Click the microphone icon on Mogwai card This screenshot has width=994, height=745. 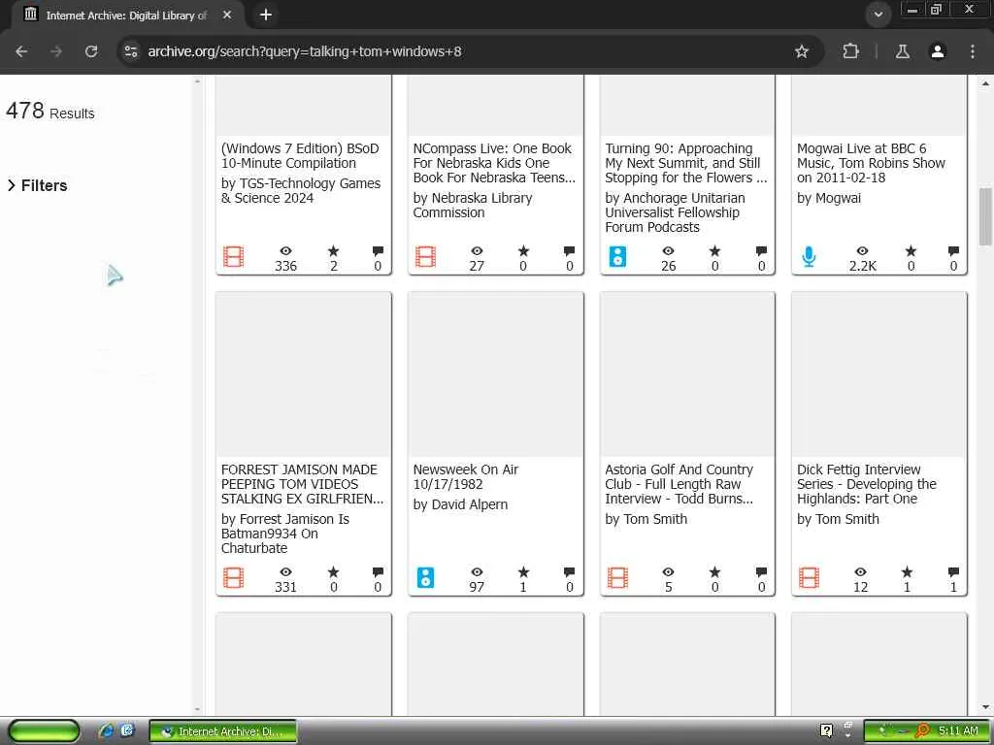click(x=809, y=256)
